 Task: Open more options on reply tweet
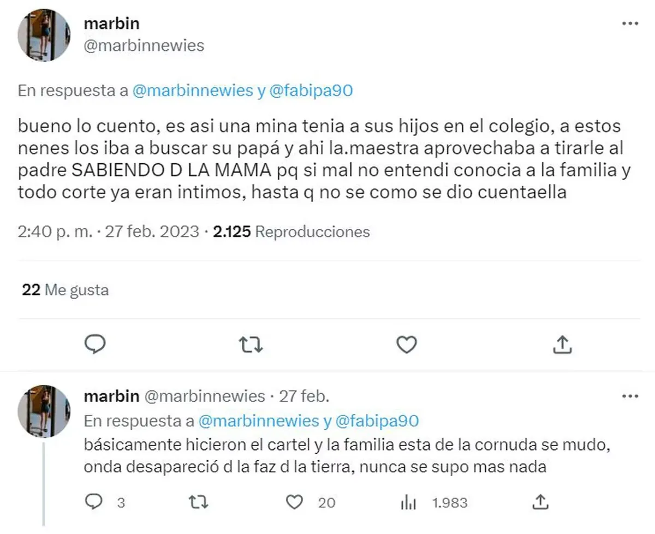[x=630, y=396]
